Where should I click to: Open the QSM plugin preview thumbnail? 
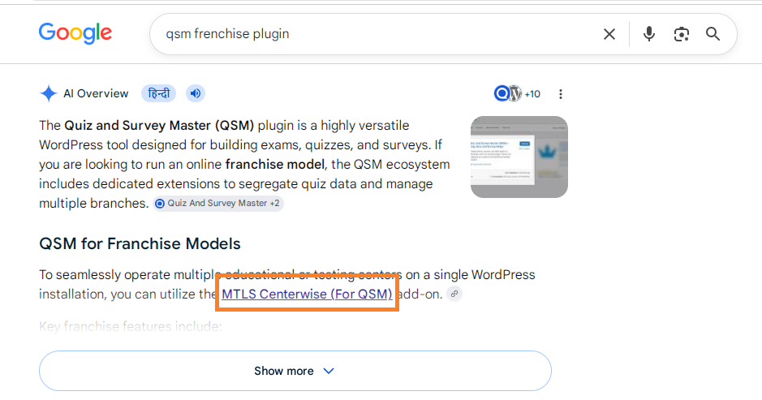tap(519, 157)
